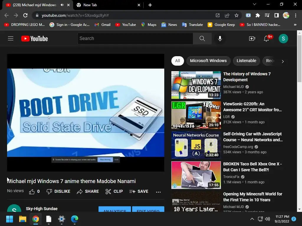The height and width of the screenshot is (226, 302).
Task: Open the Gmail bookmark
Action: pos(102,25)
